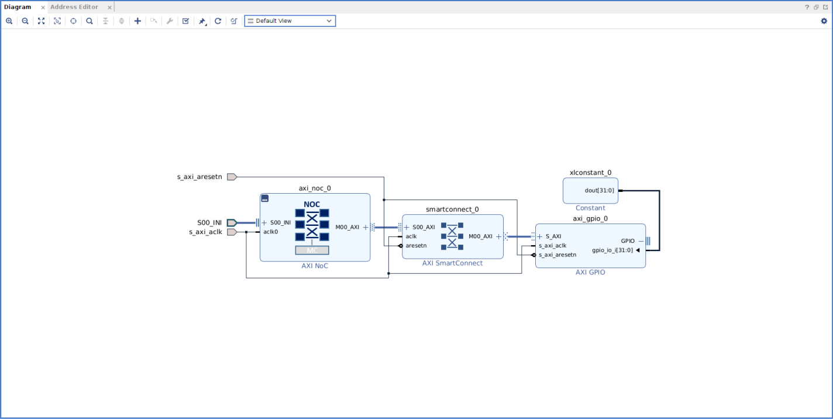Click the AXI GPIO type label
This screenshot has width=833, height=419.
(x=590, y=273)
